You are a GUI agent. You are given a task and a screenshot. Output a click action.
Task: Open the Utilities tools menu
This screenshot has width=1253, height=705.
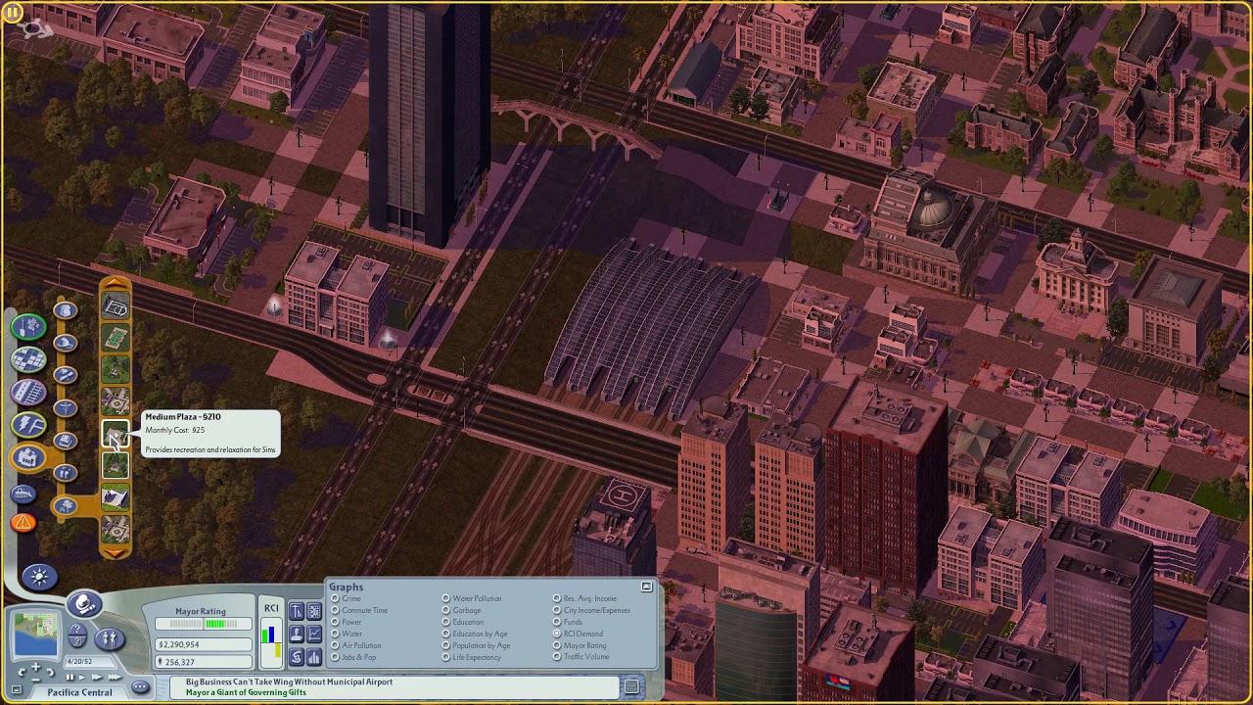coord(28,424)
